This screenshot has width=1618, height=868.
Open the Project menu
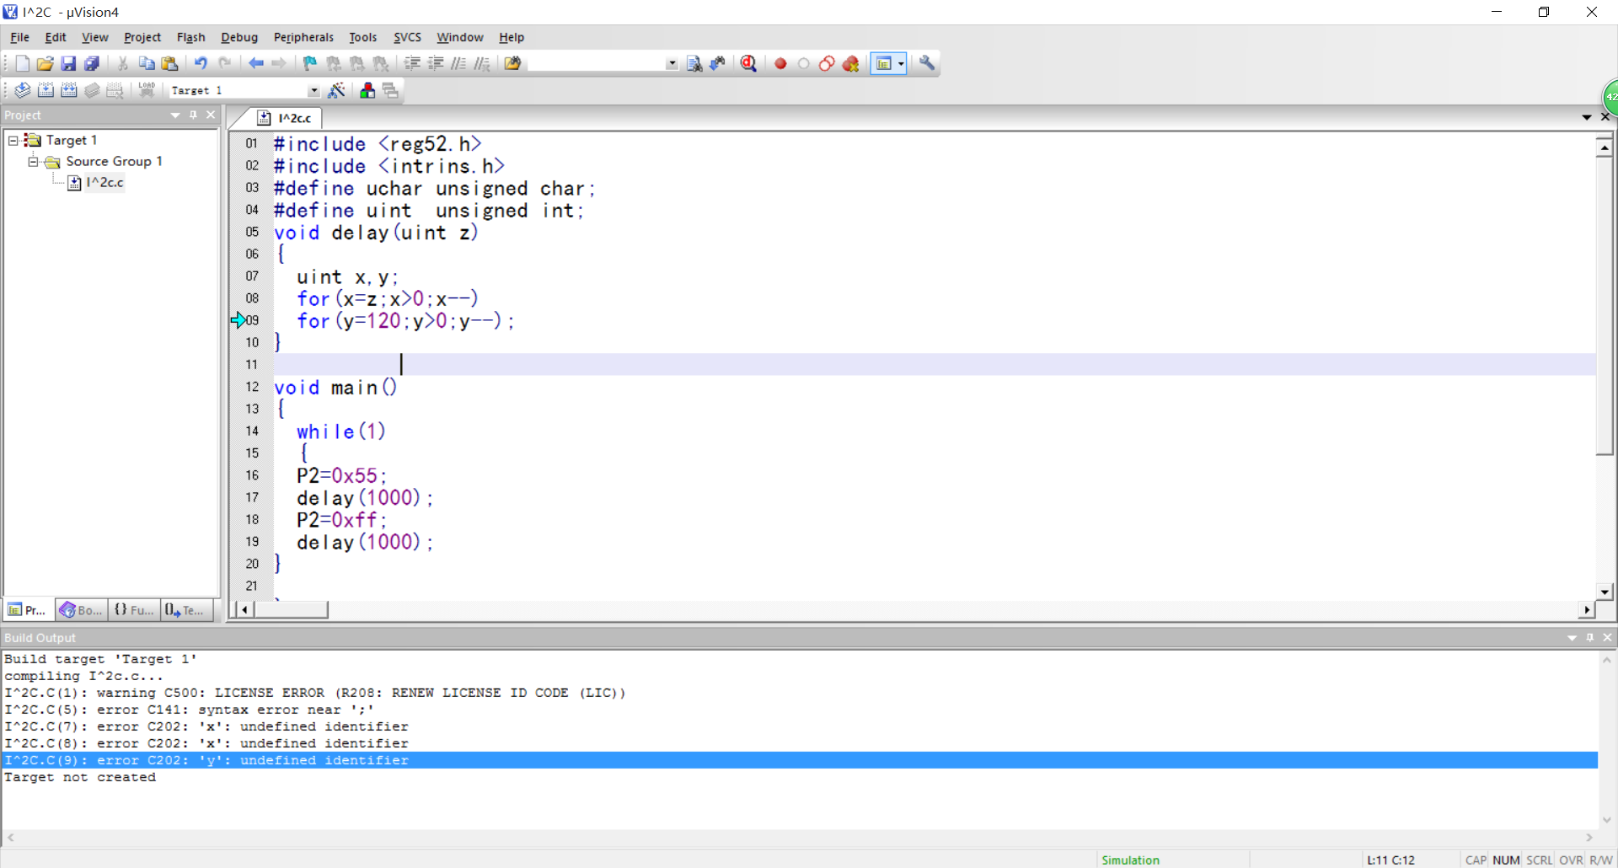coord(142,37)
